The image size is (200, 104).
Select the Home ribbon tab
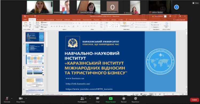pos(32,20)
